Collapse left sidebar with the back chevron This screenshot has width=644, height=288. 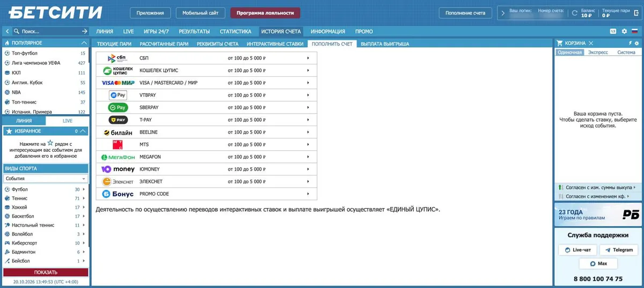tap(6, 32)
